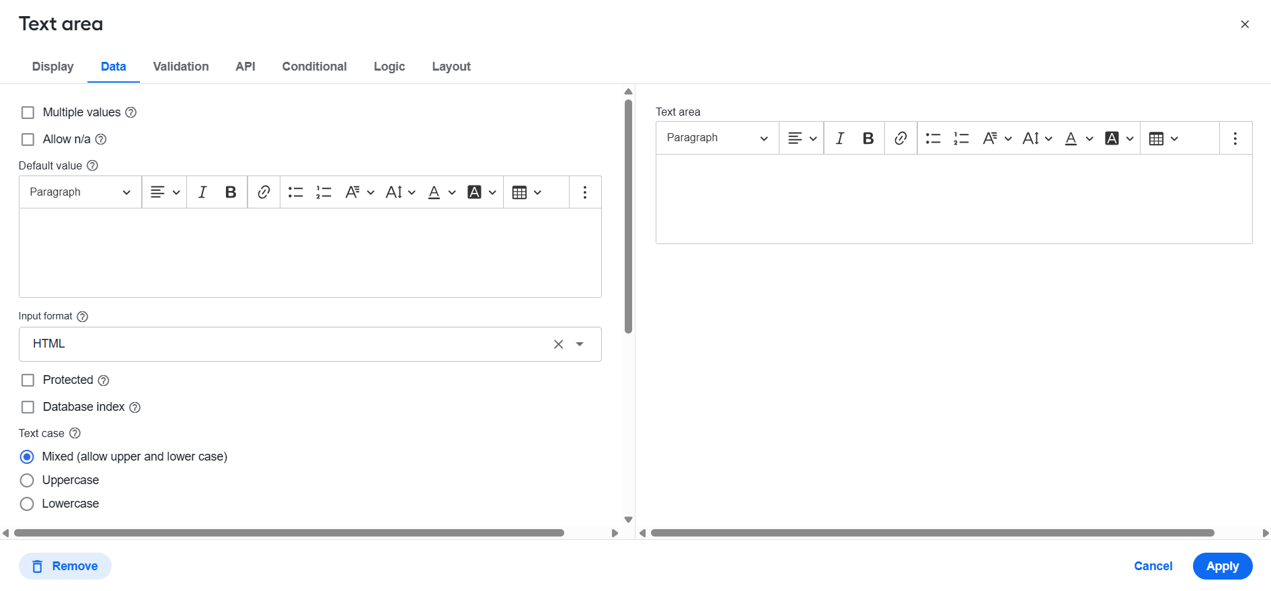Viewport: 1271px width, 591px height.
Task: Show help tooltip for Protected
Action: coord(104,381)
